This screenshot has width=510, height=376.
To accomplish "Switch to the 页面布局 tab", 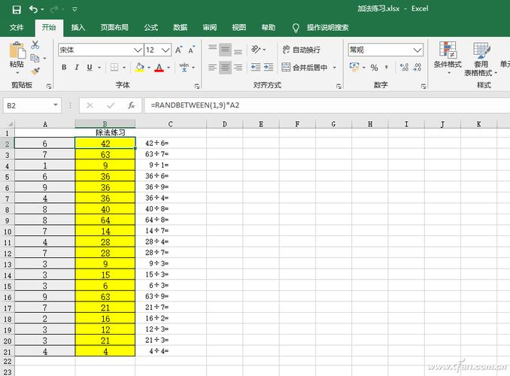I will pyautogui.click(x=114, y=28).
